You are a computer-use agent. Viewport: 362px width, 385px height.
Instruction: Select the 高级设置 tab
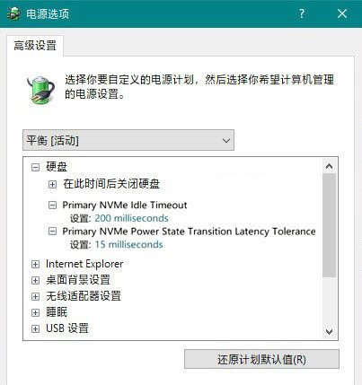[x=35, y=46]
